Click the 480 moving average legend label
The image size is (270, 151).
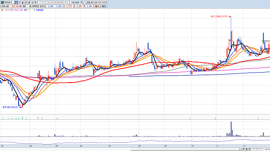coord(25,10)
